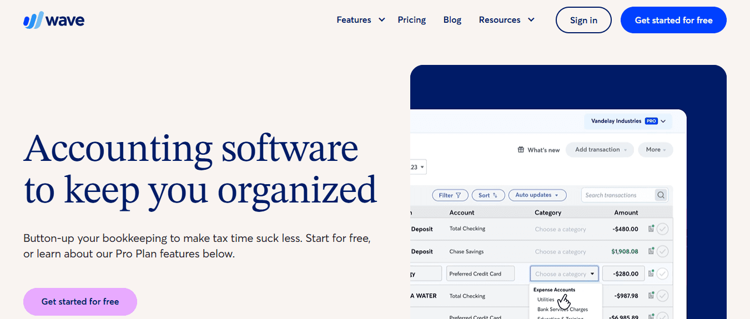The width and height of the screenshot is (750, 319).
Task: Click the Category column header
Action: pyautogui.click(x=548, y=212)
